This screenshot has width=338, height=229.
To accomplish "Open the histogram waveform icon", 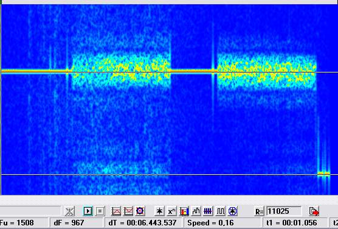I will 196,211.
